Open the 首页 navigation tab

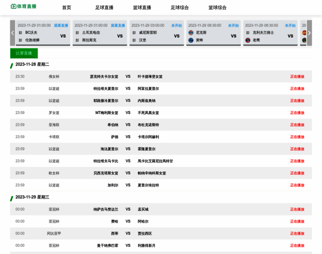tap(67, 8)
